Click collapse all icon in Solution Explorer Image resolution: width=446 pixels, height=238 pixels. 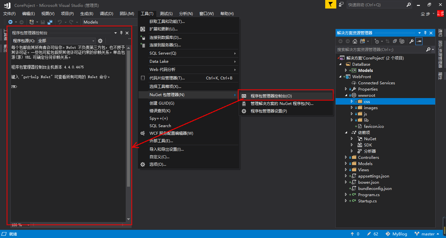pos(395,41)
